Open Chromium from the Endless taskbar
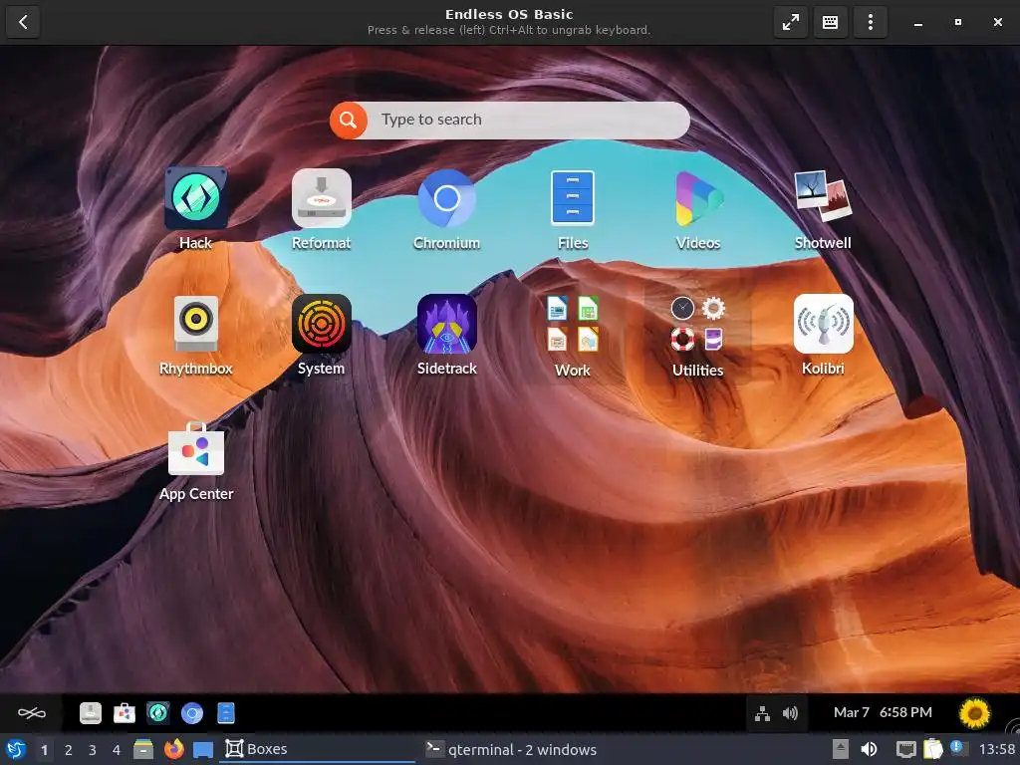This screenshot has height=765, width=1020. pos(192,713)
